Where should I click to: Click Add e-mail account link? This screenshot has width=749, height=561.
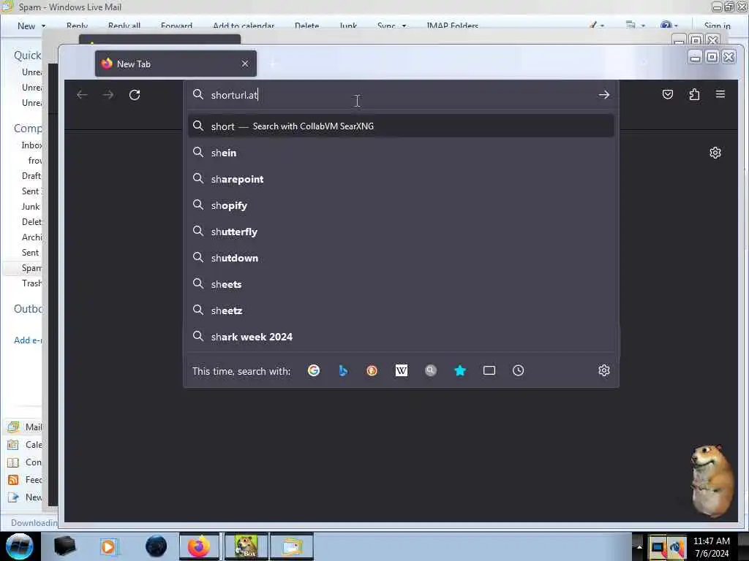coord(28,340)
